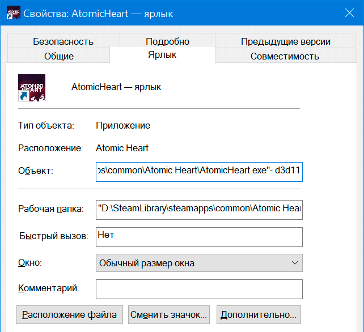Click the 'Быстрый вызов:' label
Image resolution: width=364 pixels, height=332 pixels.
pyautogui.click(x=54, y=236)
